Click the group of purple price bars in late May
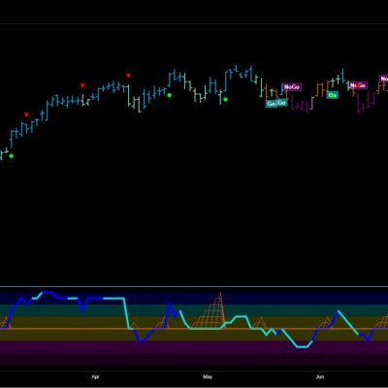The image size is (388, 388). [302, 104]
